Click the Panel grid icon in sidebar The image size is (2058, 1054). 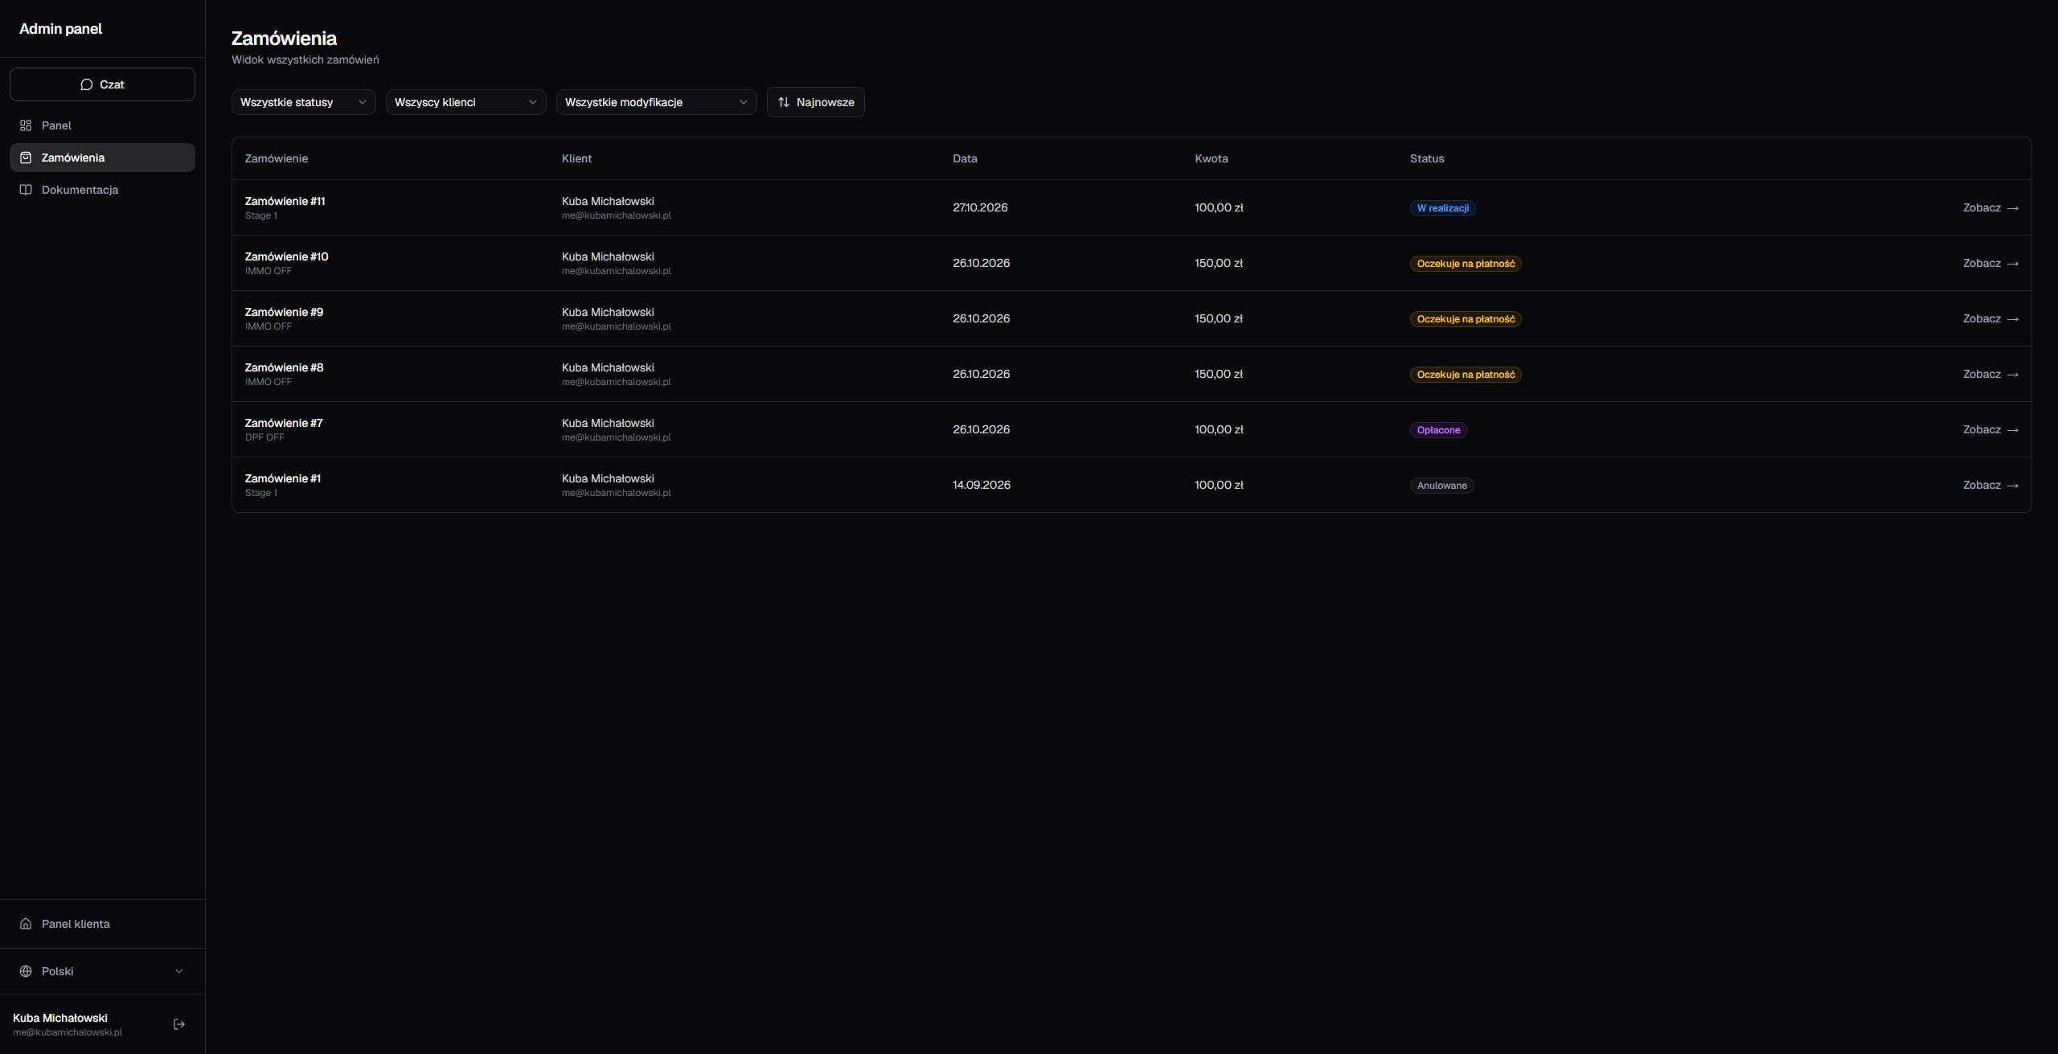[x=26, y=125]
